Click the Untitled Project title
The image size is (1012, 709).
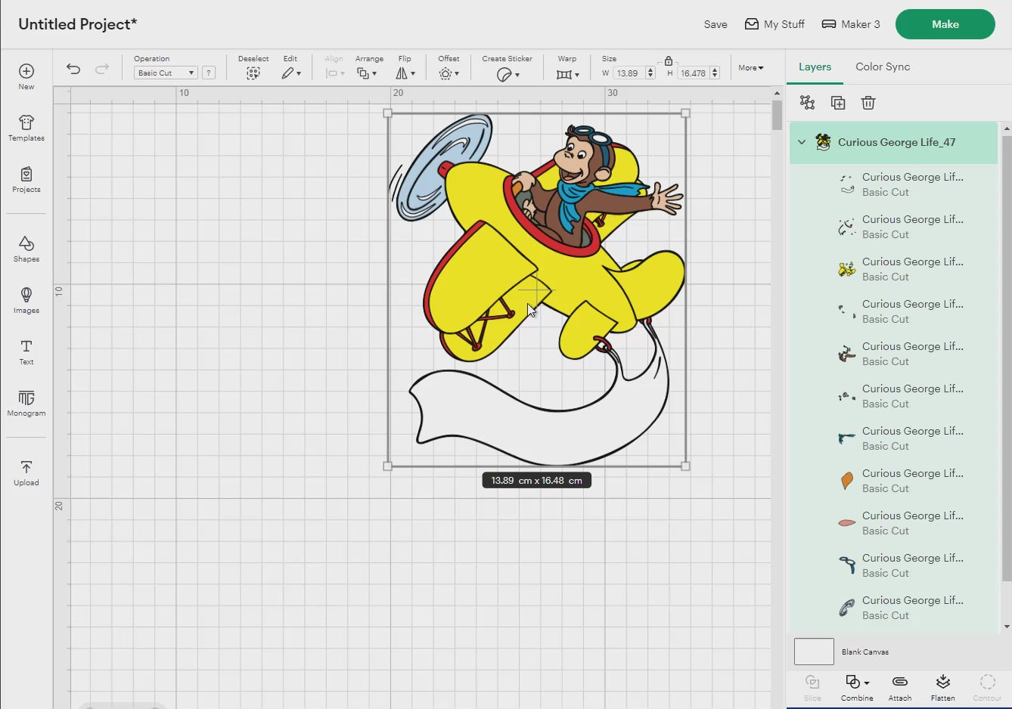point(78,24)
